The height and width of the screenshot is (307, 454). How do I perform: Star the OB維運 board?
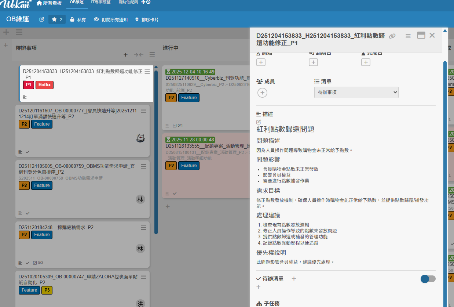(57, 19)
